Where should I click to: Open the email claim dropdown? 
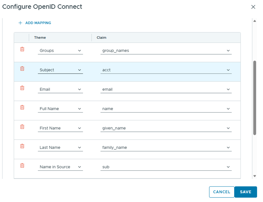(166, 89)
